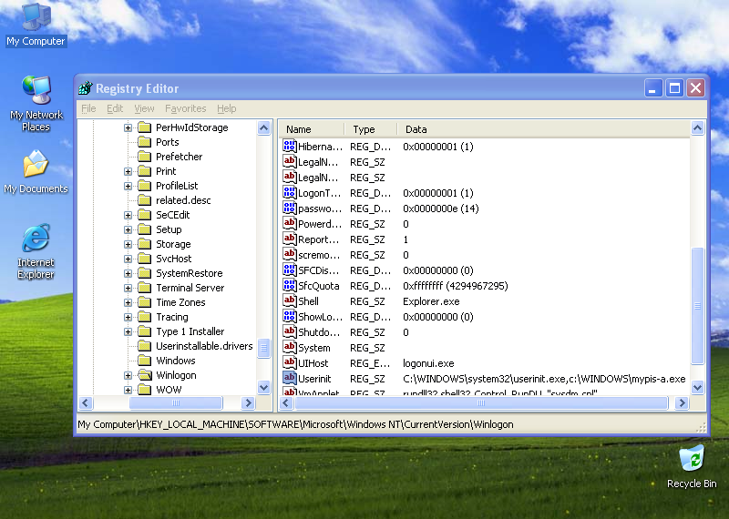Select the Type 1 Installer key
729x519 pixels.
point(190,331)
